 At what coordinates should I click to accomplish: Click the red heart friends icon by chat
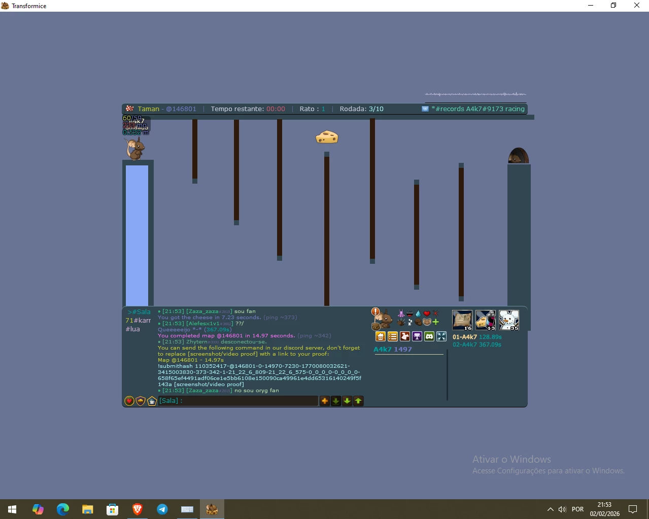[129, 401]
